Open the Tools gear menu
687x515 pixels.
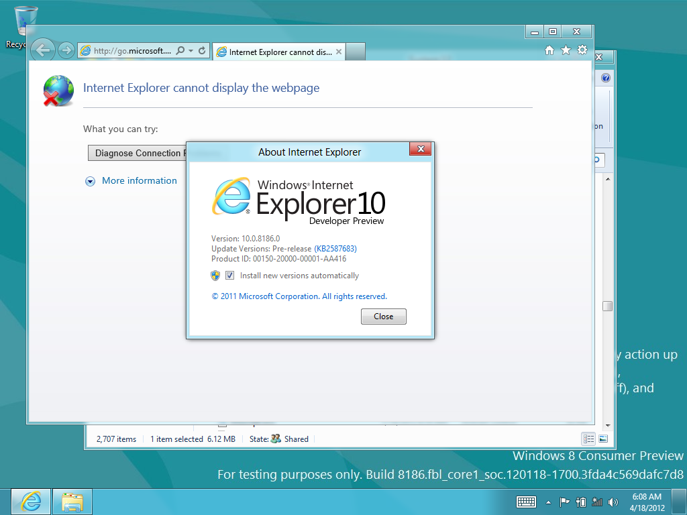coord(582,50)
